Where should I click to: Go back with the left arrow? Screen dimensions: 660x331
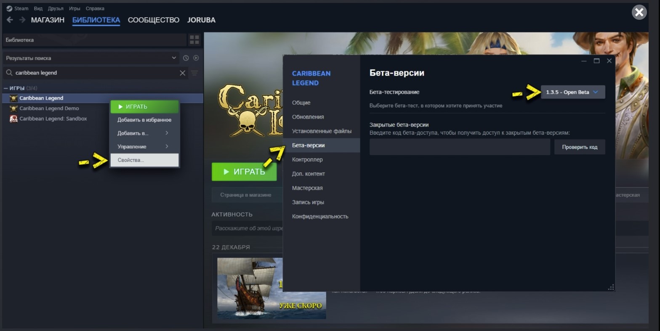(x=10, y=20)
